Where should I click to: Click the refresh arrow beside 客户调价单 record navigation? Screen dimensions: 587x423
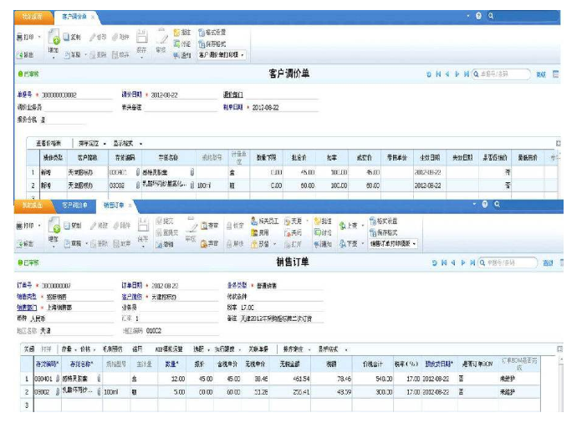click(429, 74)
